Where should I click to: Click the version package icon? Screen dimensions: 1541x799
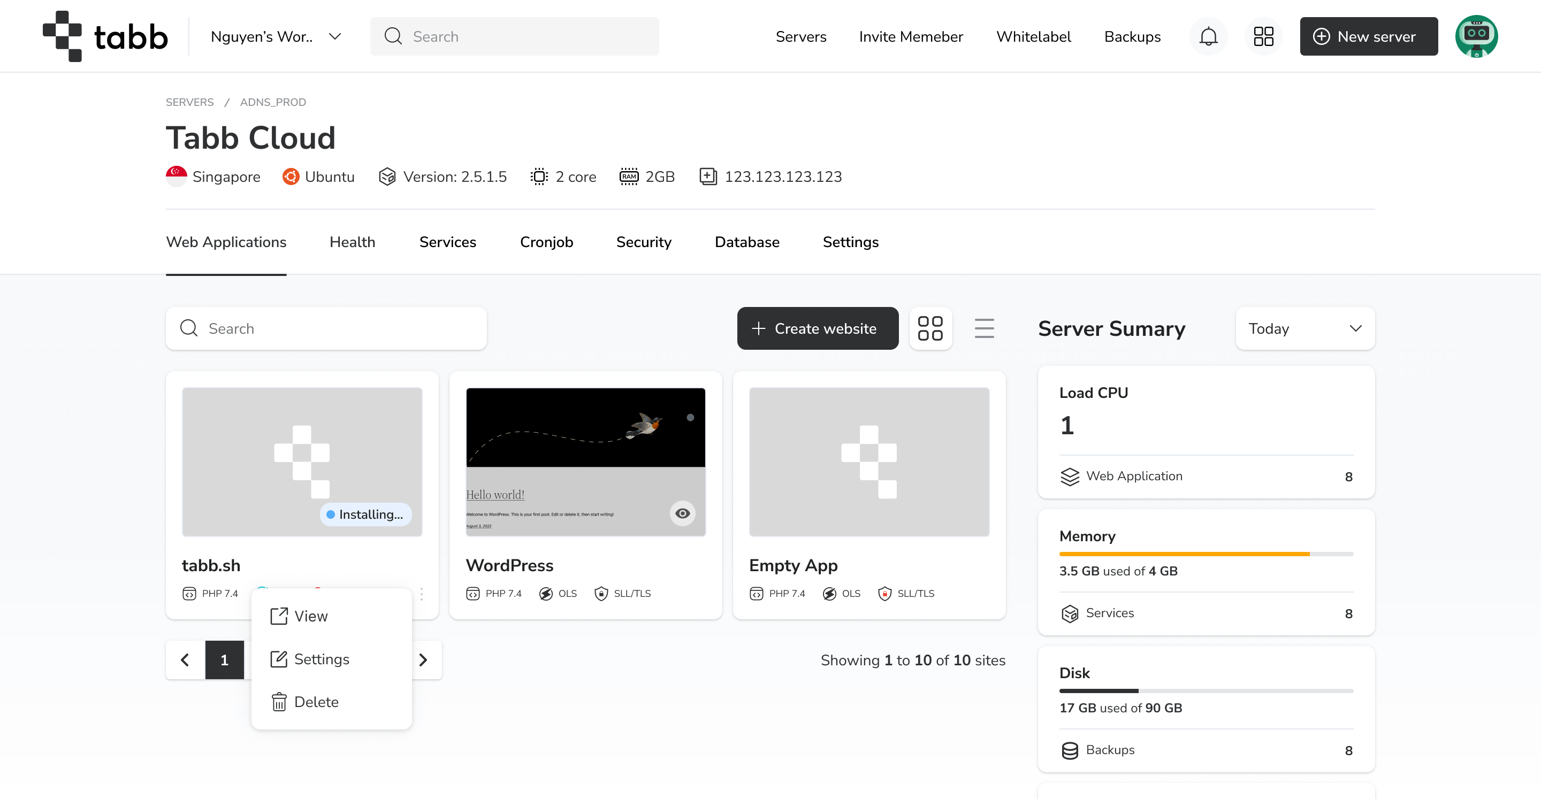click(387, 176)
